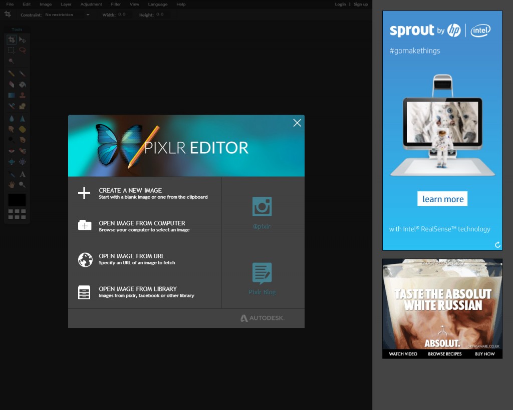The image size is (513, 410).
Task: Open the main color black swatch
Action: (x=17, y=200)
